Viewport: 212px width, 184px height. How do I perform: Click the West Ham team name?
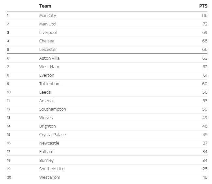click(x=49, y=67)
